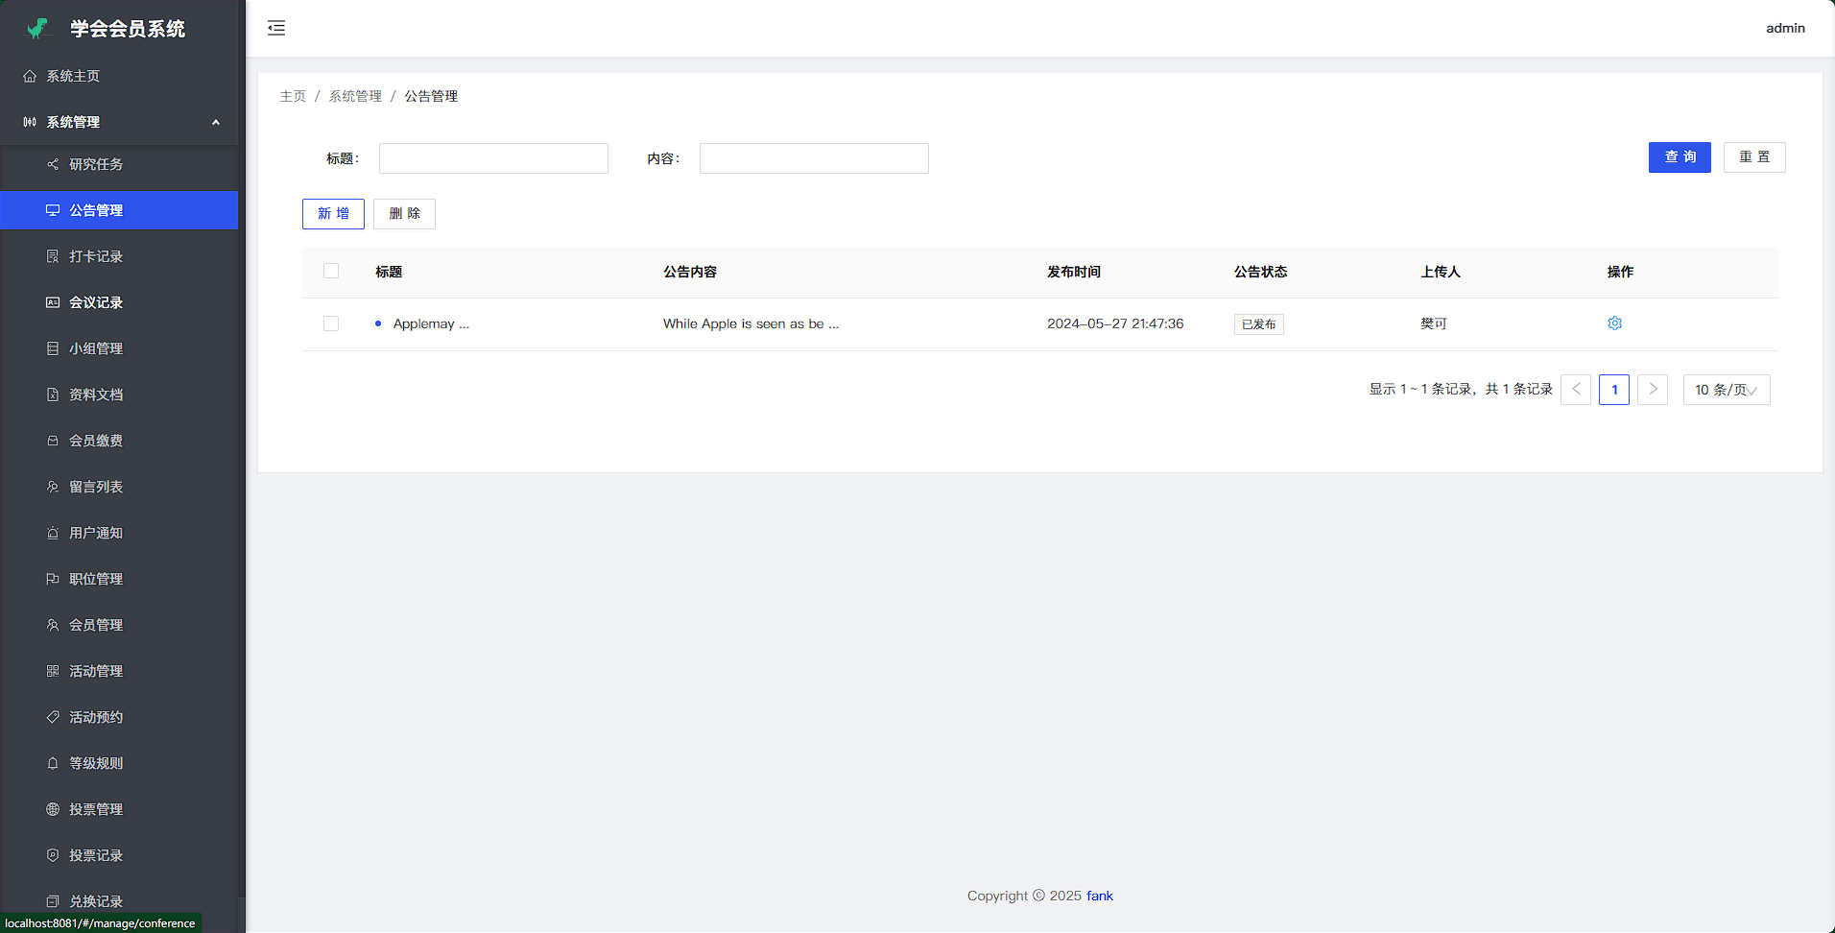Open 会议记录 in the sidebar

tap(96, 302)
